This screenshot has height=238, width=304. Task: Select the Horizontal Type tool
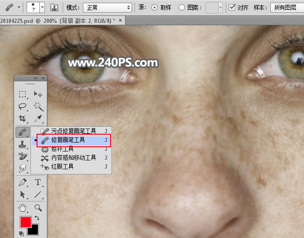(38, 182)
